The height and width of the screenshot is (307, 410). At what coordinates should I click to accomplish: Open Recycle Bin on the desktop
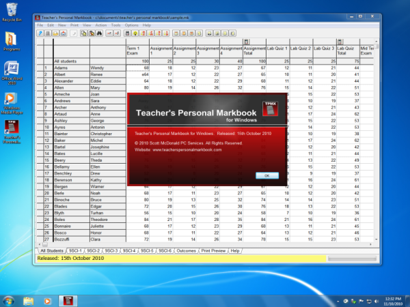click(12, 12)
